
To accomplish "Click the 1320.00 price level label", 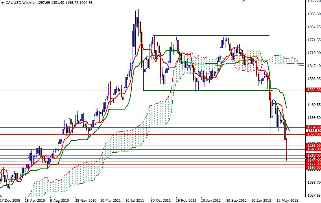I will [313, 134].
